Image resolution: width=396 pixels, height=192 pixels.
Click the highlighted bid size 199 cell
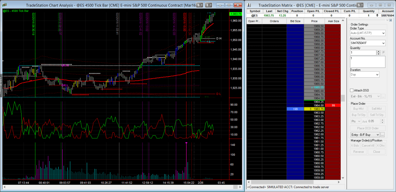coord(295,109)
